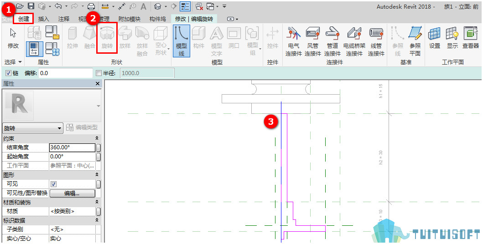Screen dimensions: 483x244
Task: Select the 修改 arrow tool
Action: tap(13, 38)
